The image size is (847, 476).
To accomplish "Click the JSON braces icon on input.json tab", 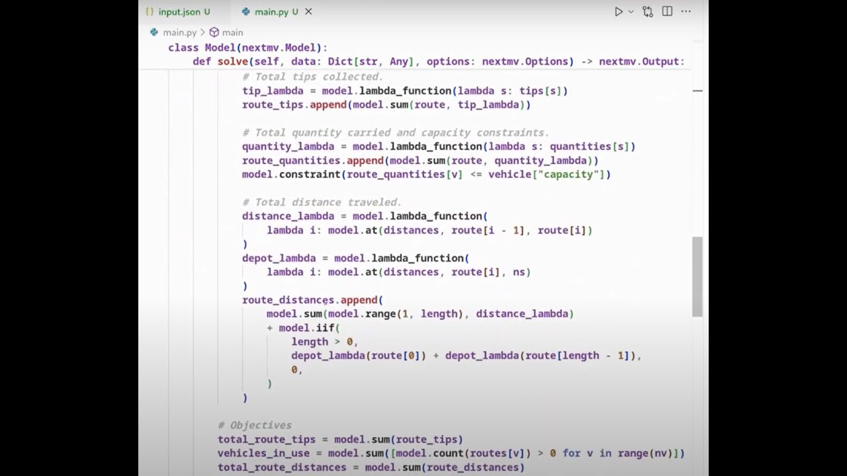I will (150, 12).
